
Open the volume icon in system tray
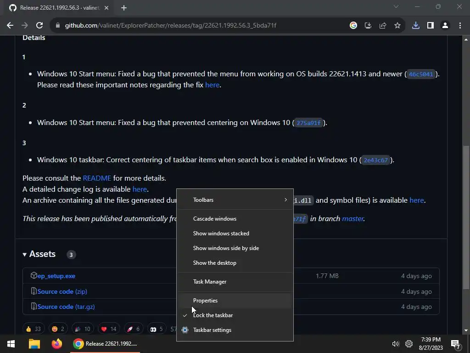point(396,344)
